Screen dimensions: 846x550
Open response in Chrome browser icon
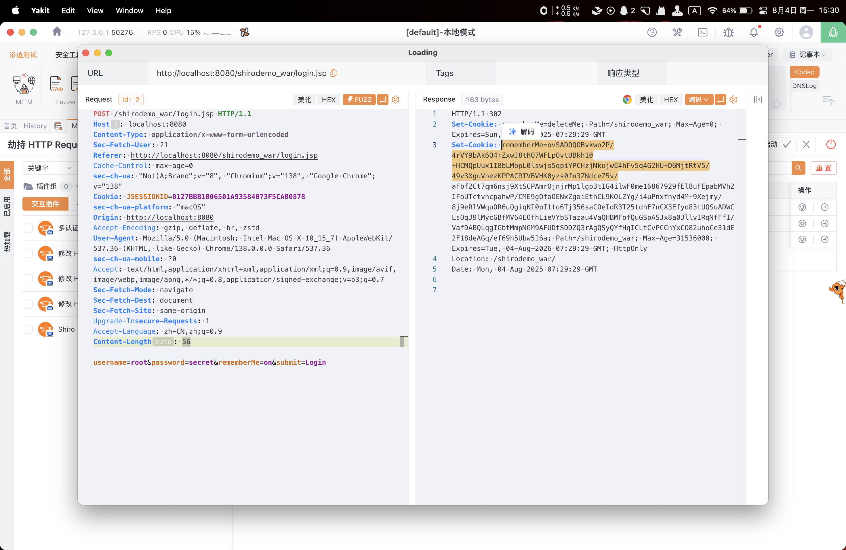[x=627, y=100]
